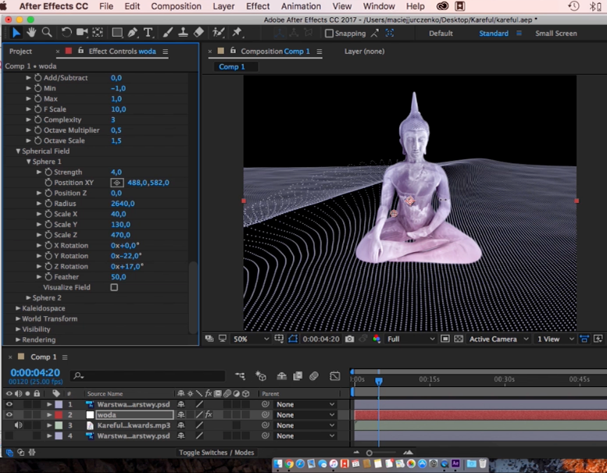This screenshot has height=473, width=607.
Task: Select the Hand tool
Action: pyautogui.click(x=31, y=33)
